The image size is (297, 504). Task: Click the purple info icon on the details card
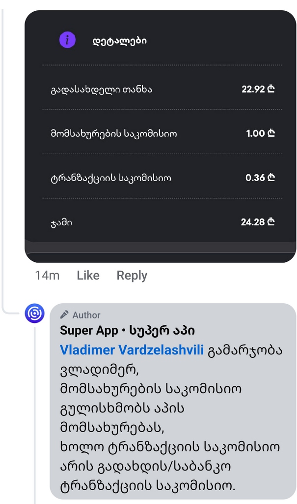(x=67, y=40)
